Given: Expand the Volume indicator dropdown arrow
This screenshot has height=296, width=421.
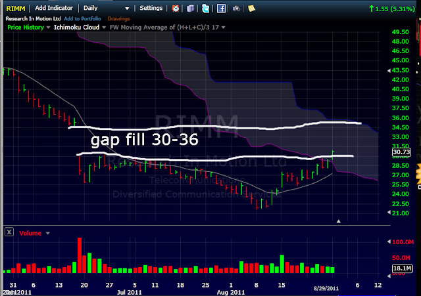Looking at the screenshot, I should [x=48, y=233].
